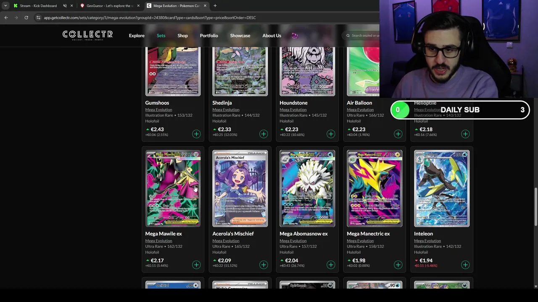Open Mega Evolution link under Air Balloon
538x302 pixels.
[x=360, y=109]
